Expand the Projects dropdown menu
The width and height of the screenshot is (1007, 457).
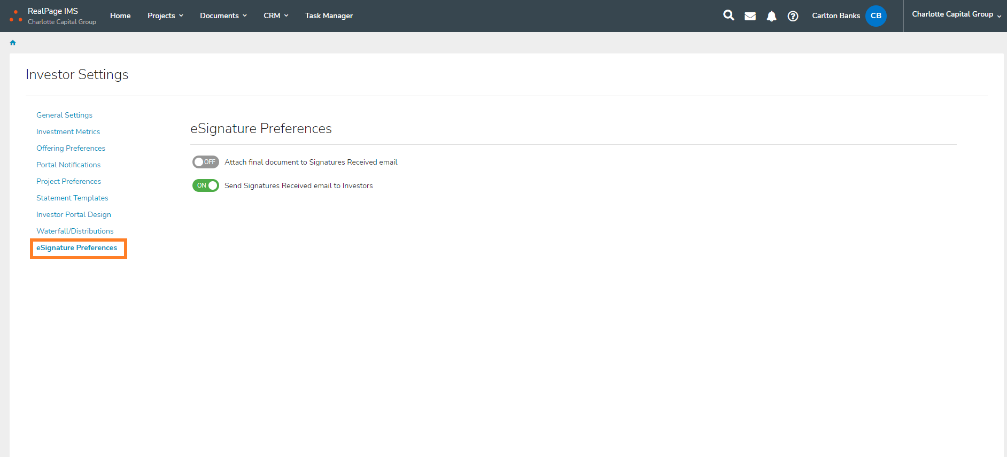[165, 16]
